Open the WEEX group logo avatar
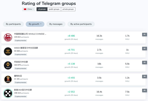Image resolution: width=148 pixels, height=101 pixels. [x=8, y=51]
